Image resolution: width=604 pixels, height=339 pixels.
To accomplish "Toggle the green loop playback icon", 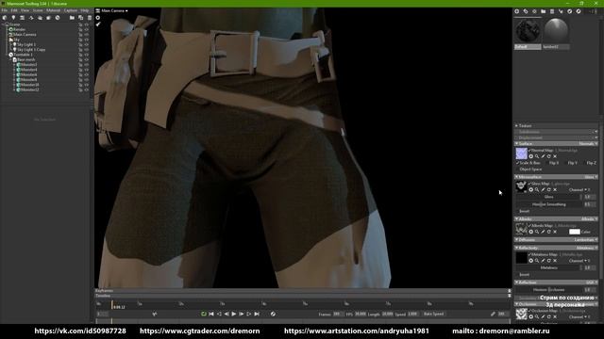I will click(204, 314).
